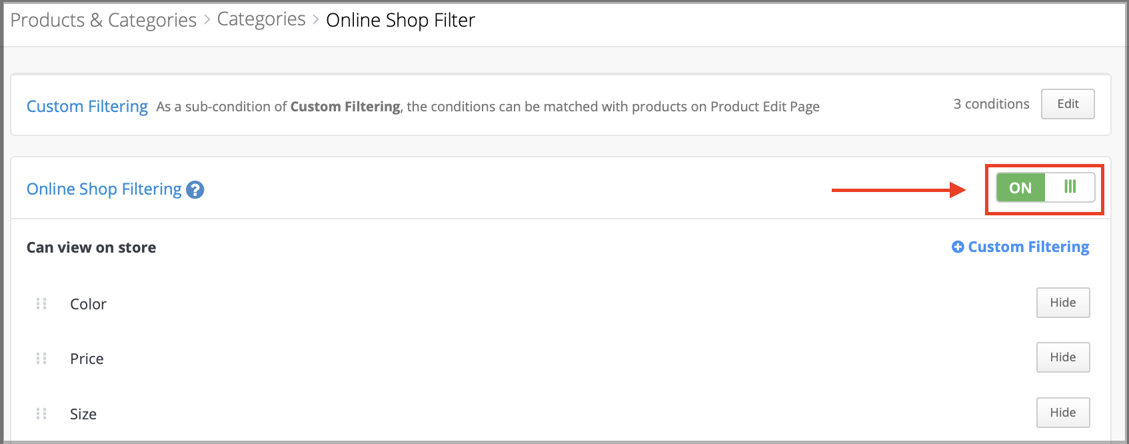Click the Online Shop Filter breadcrumb

point(401,20)
